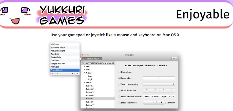Select the Anodyne mapping
This screenshot has width=234, height=111.
point(65,54)
